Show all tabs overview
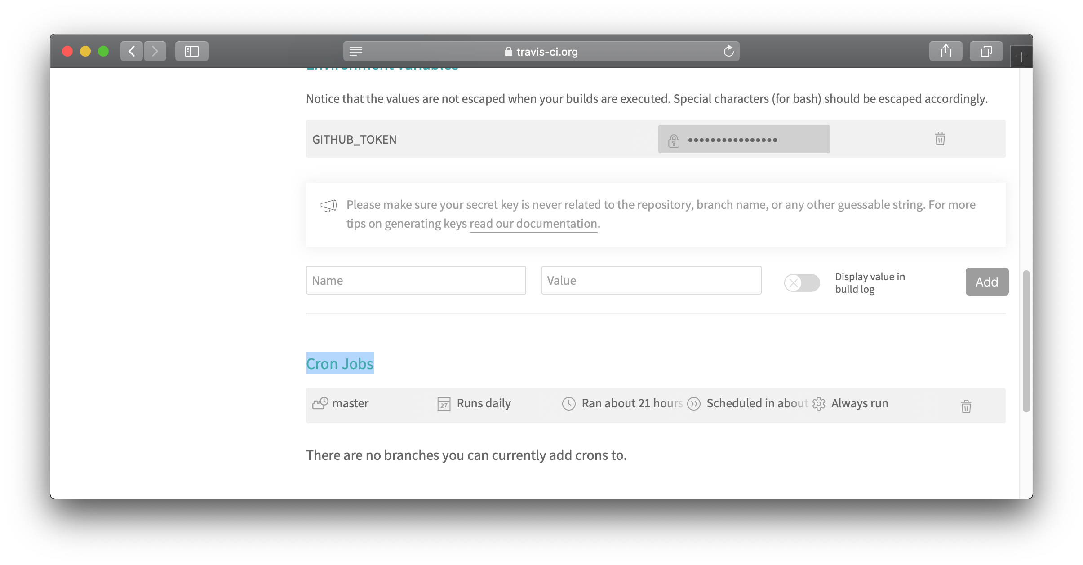Image resolution: width=1083 pixels, height=565 pixels. click(x=986, y=51)
